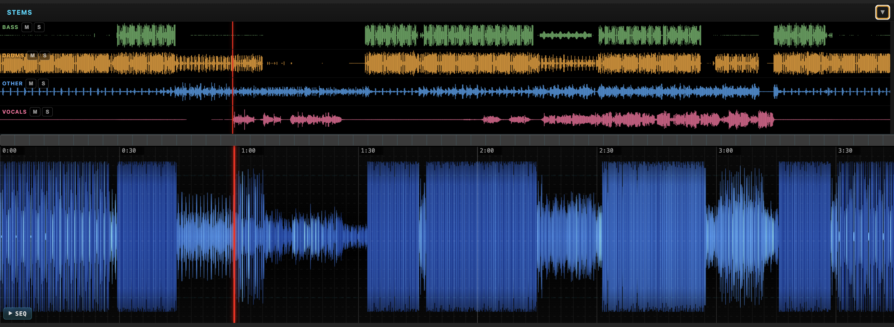Click the STEMS header text
Screen dimensions: 894x327
pos(20,12)
